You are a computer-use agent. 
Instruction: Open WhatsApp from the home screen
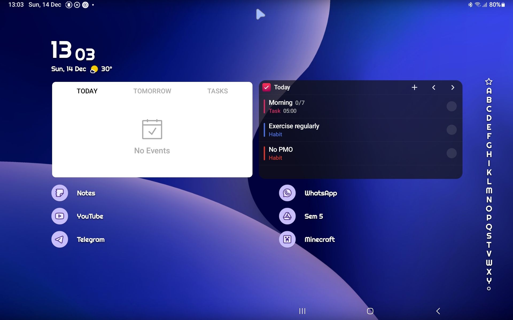point(287,193)
